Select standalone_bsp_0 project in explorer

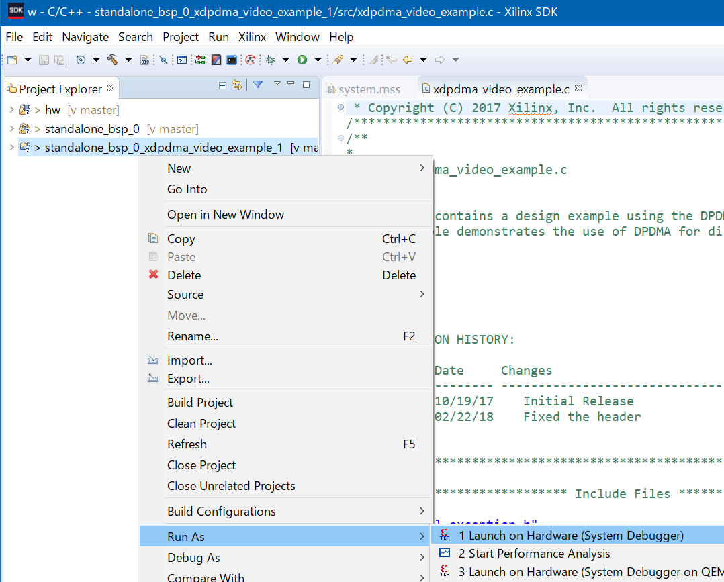click(x=92, y=129)
